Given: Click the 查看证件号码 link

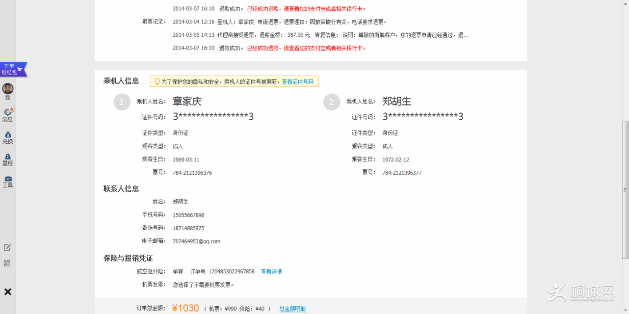Looking at the screenshot, I should (x=297, y=82).
